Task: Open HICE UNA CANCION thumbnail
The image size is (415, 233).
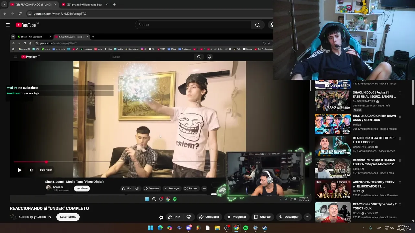Action: click(333, 124)
